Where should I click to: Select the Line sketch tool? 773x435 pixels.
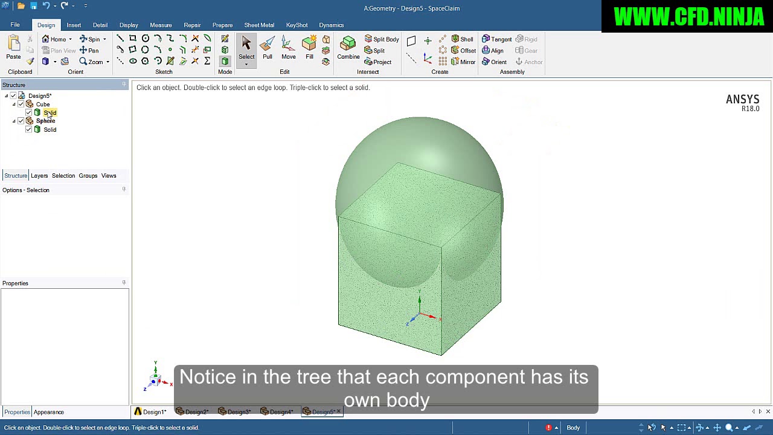click(x=120, y=39)
